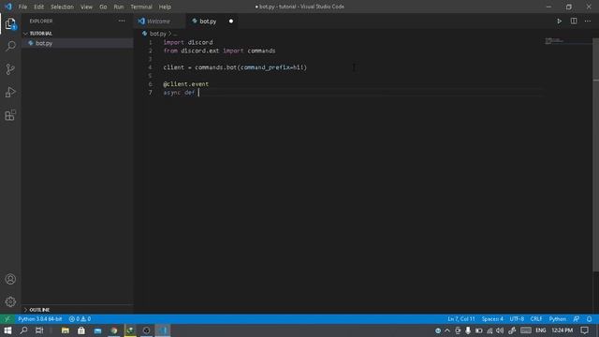Open the Accounts menu icon
Screen dimensions: 599x337
pyautogui.click(x=10, y=279)
